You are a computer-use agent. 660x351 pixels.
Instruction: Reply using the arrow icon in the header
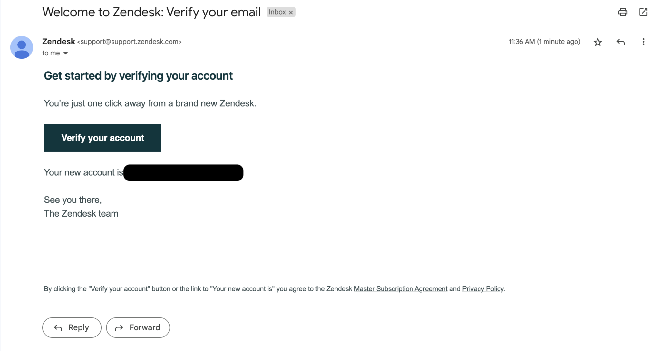click(621, 42)
